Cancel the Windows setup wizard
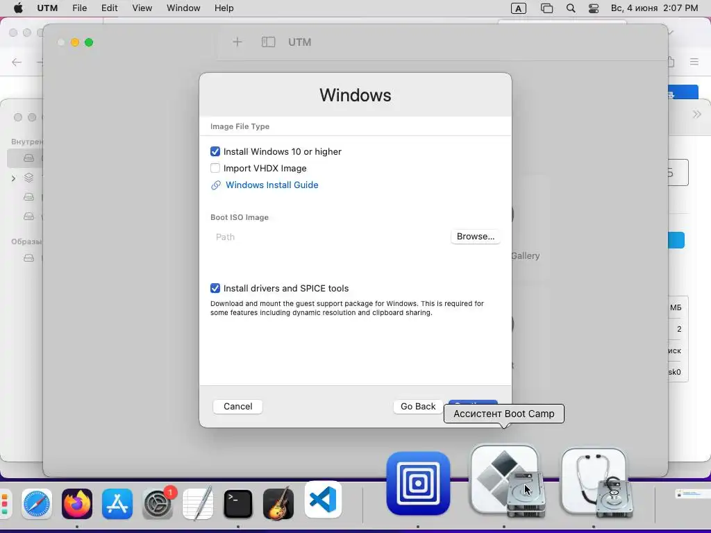The height and width of the screenshot is (533, 711). pyautogui.click(x=237, y=407)
